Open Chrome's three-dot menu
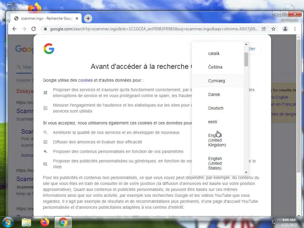This screenshot has width=304, height=228. [295, 29]
